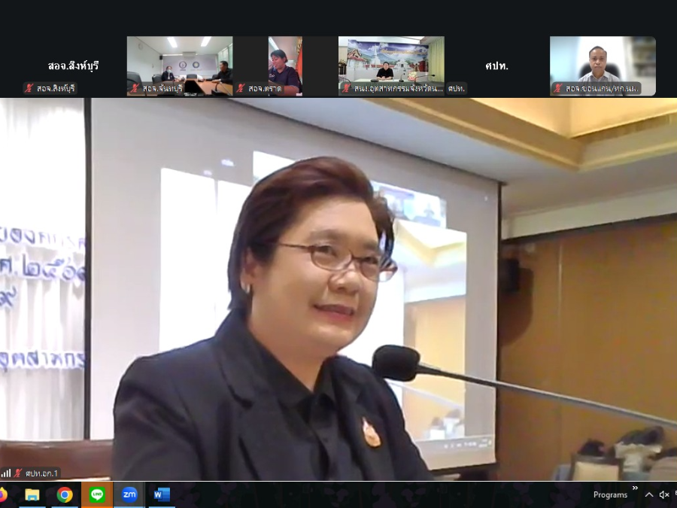
Task: Expand hidden system tray icons chevron
Action: click(648, 494)
